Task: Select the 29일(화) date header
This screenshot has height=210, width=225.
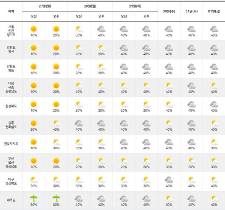Action: pos(135,6)
